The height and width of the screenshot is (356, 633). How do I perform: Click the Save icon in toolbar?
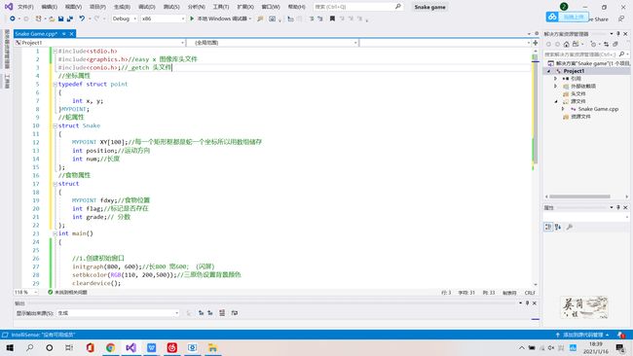click(61, 18)
